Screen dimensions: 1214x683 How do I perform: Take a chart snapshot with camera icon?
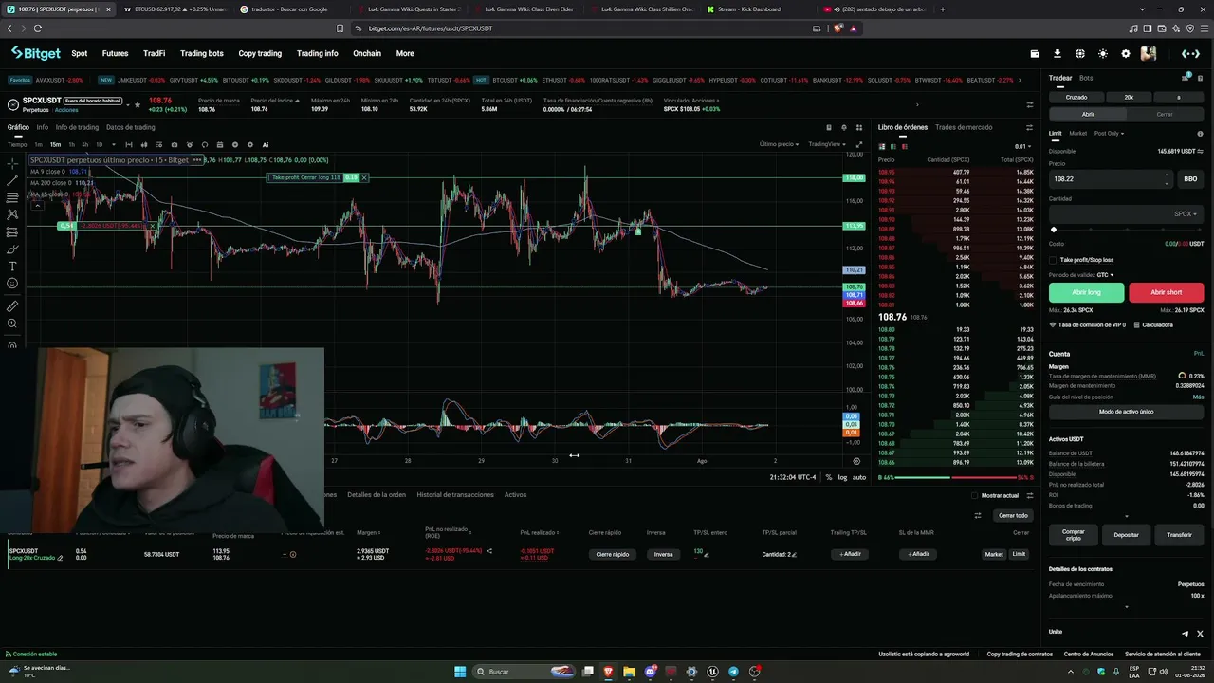pos(175,145)
